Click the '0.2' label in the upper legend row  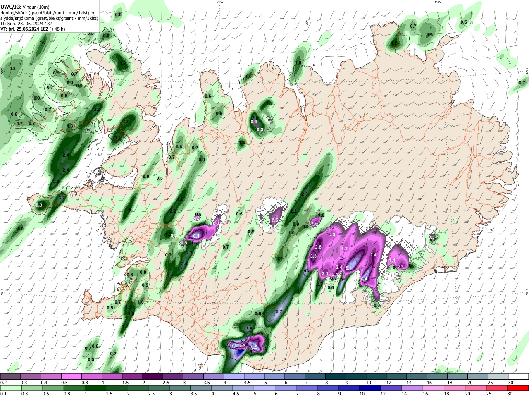click(x=3, y=383)
